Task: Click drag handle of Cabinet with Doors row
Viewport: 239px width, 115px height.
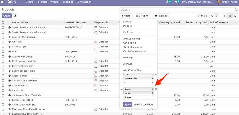Action: (10, 57)
